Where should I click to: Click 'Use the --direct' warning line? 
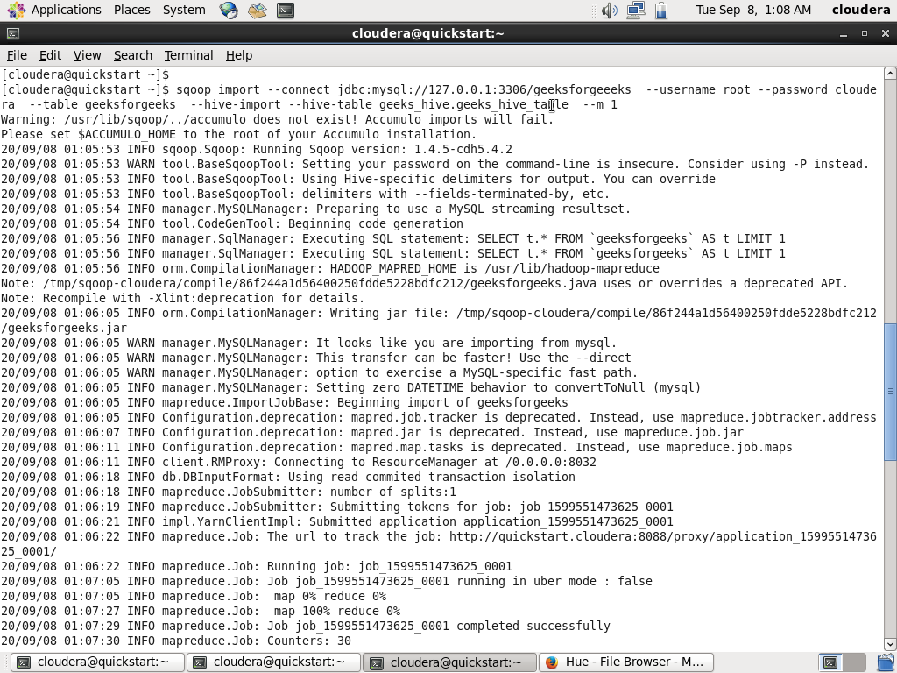[315, 358]
